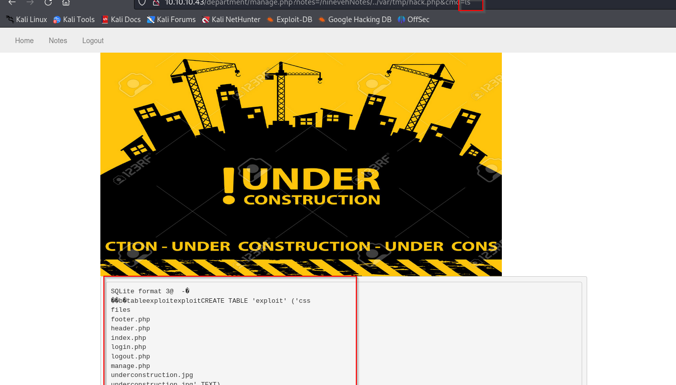Open the Kali Tools bookmark
The image size is (676, 385).
tap(74, 20)
